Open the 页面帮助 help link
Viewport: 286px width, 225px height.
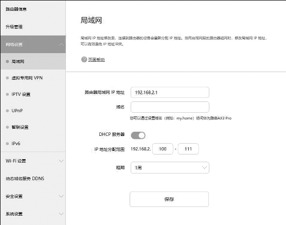[x=96, y=60]
